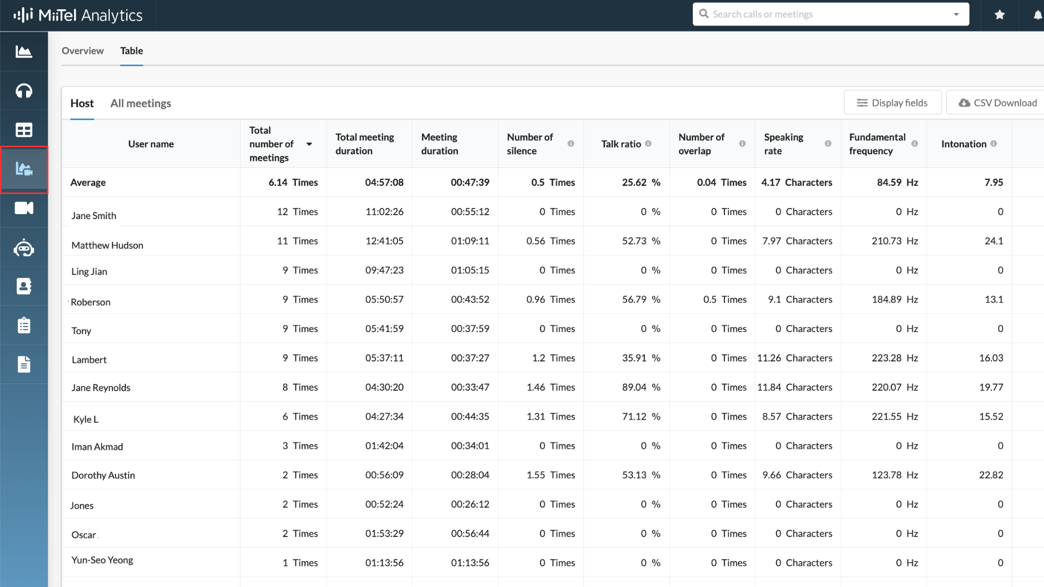Open Display fields column selector
1044x587 pixels.
click(892, 103)
